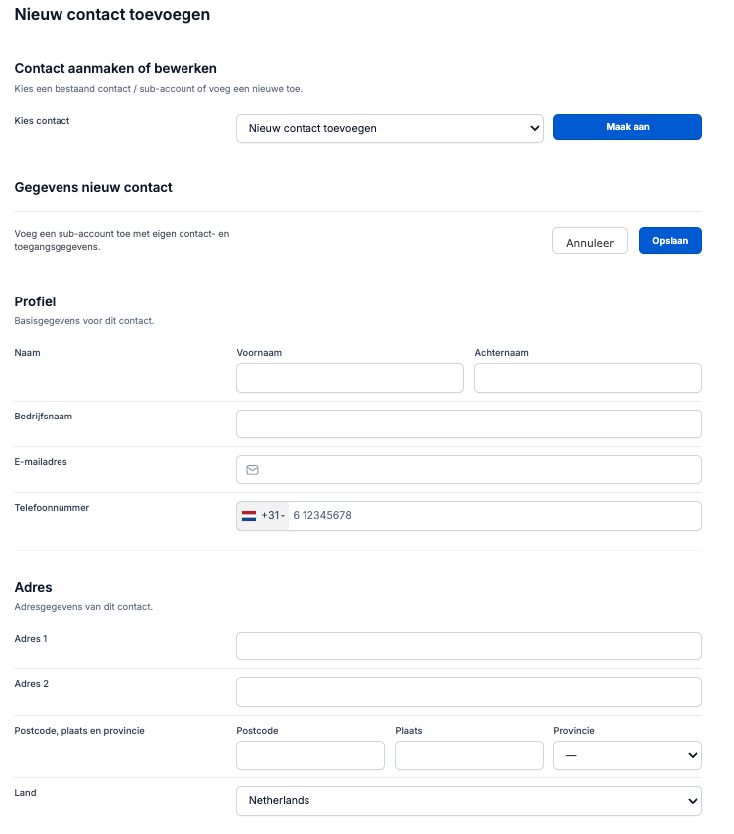Select the Adres 1 input field
The image size is (734, 834).
(468, 646)
